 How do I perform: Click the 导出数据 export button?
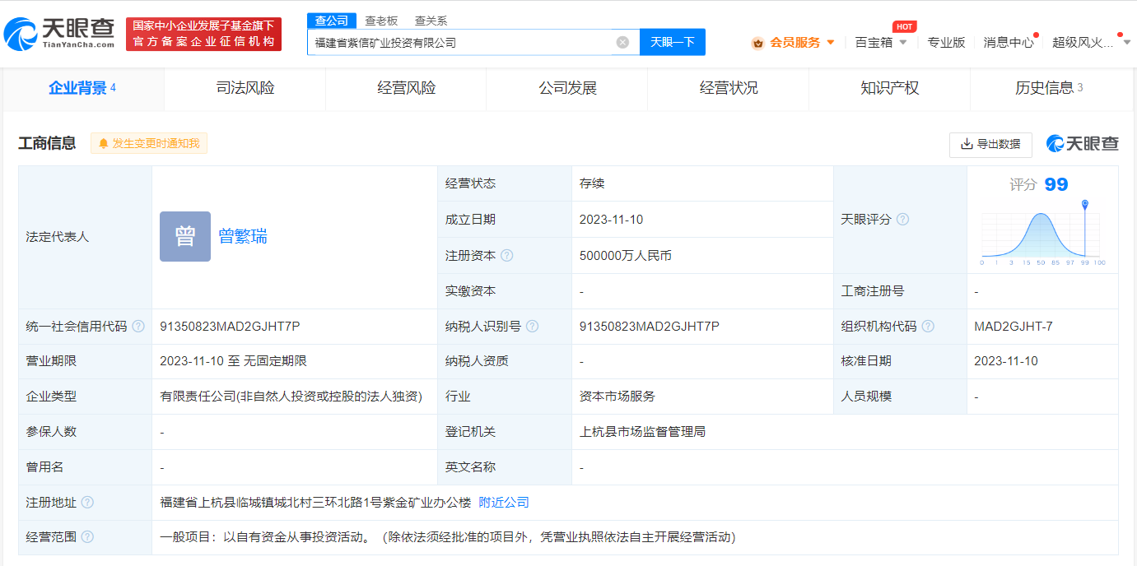[x=990, y=144]
